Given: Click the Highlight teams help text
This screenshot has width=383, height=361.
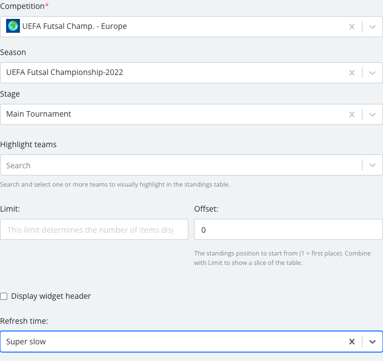Looking at the screenshot, I should [115, 184].
